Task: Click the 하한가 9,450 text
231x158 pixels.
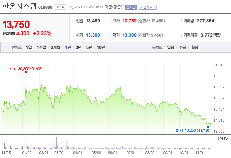Action: point(150,35)
